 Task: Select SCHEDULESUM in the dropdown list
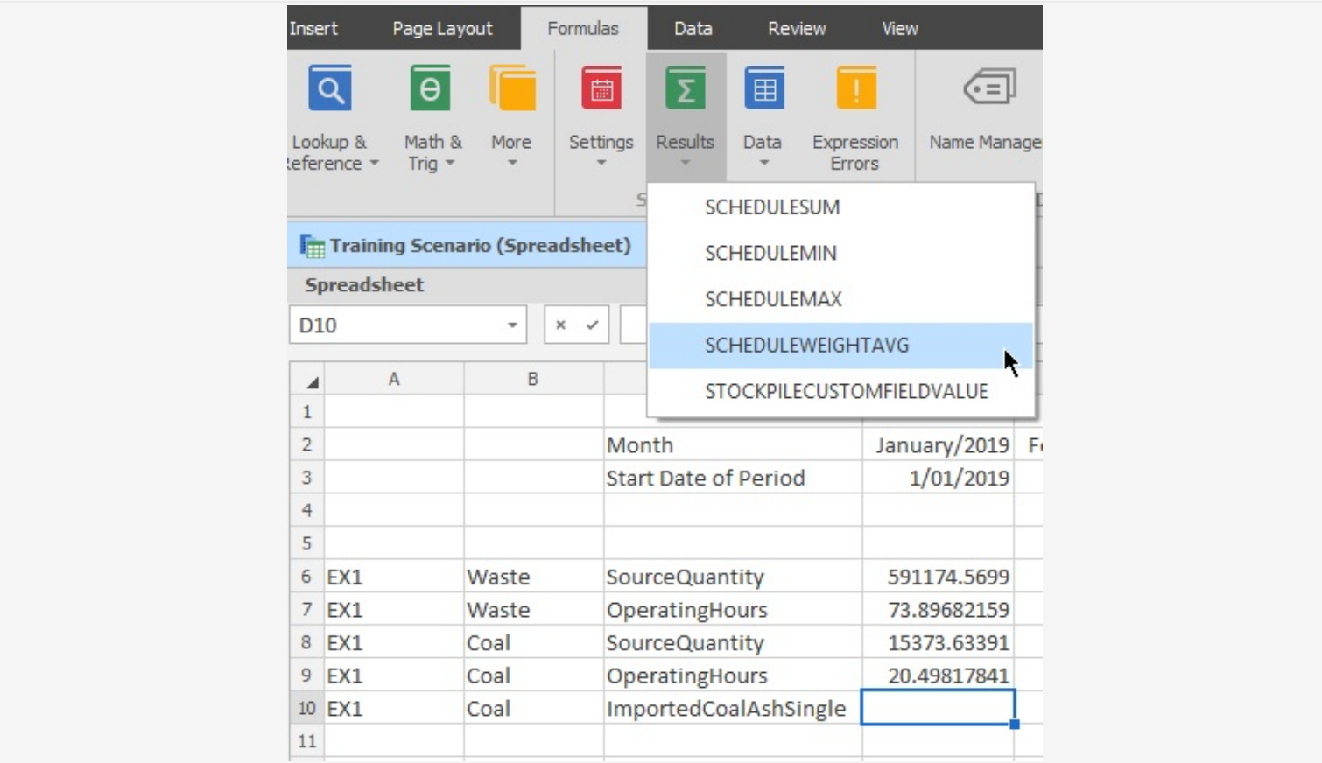pyautogui.click(x=771, y=207)
